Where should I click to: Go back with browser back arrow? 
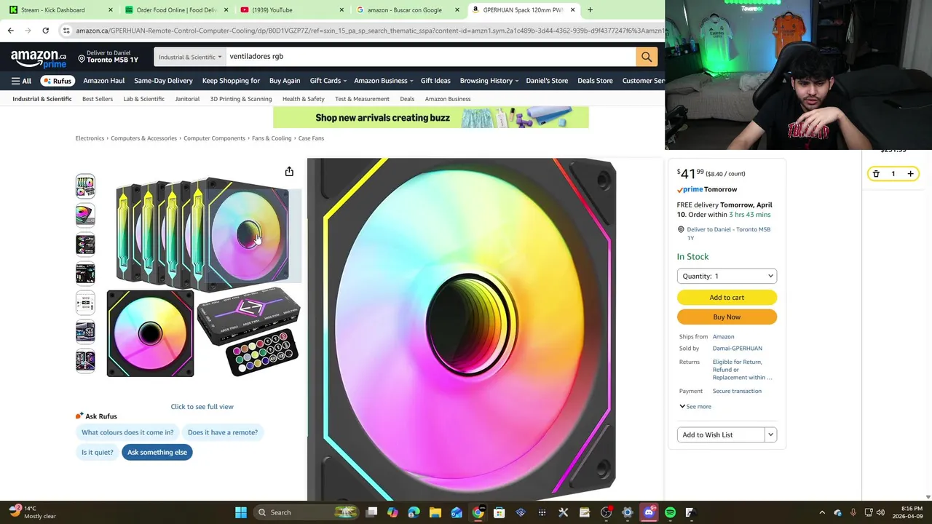(10, 31)
